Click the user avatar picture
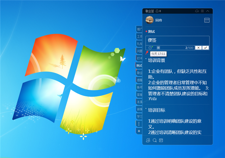This screenshot has width=225, height=158. point(149,20)
